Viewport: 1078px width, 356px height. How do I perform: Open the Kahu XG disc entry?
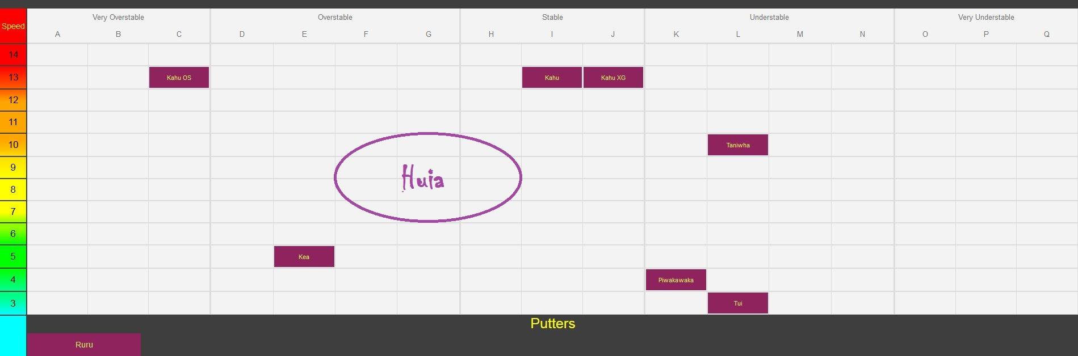613,78
